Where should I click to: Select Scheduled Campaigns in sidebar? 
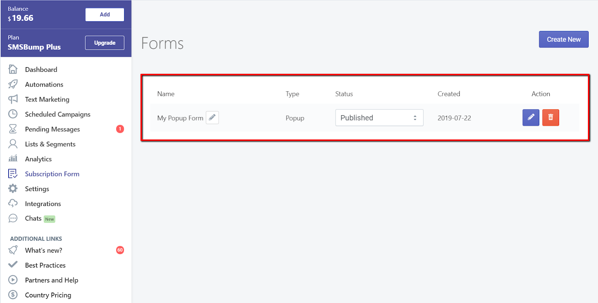point(58,114)
